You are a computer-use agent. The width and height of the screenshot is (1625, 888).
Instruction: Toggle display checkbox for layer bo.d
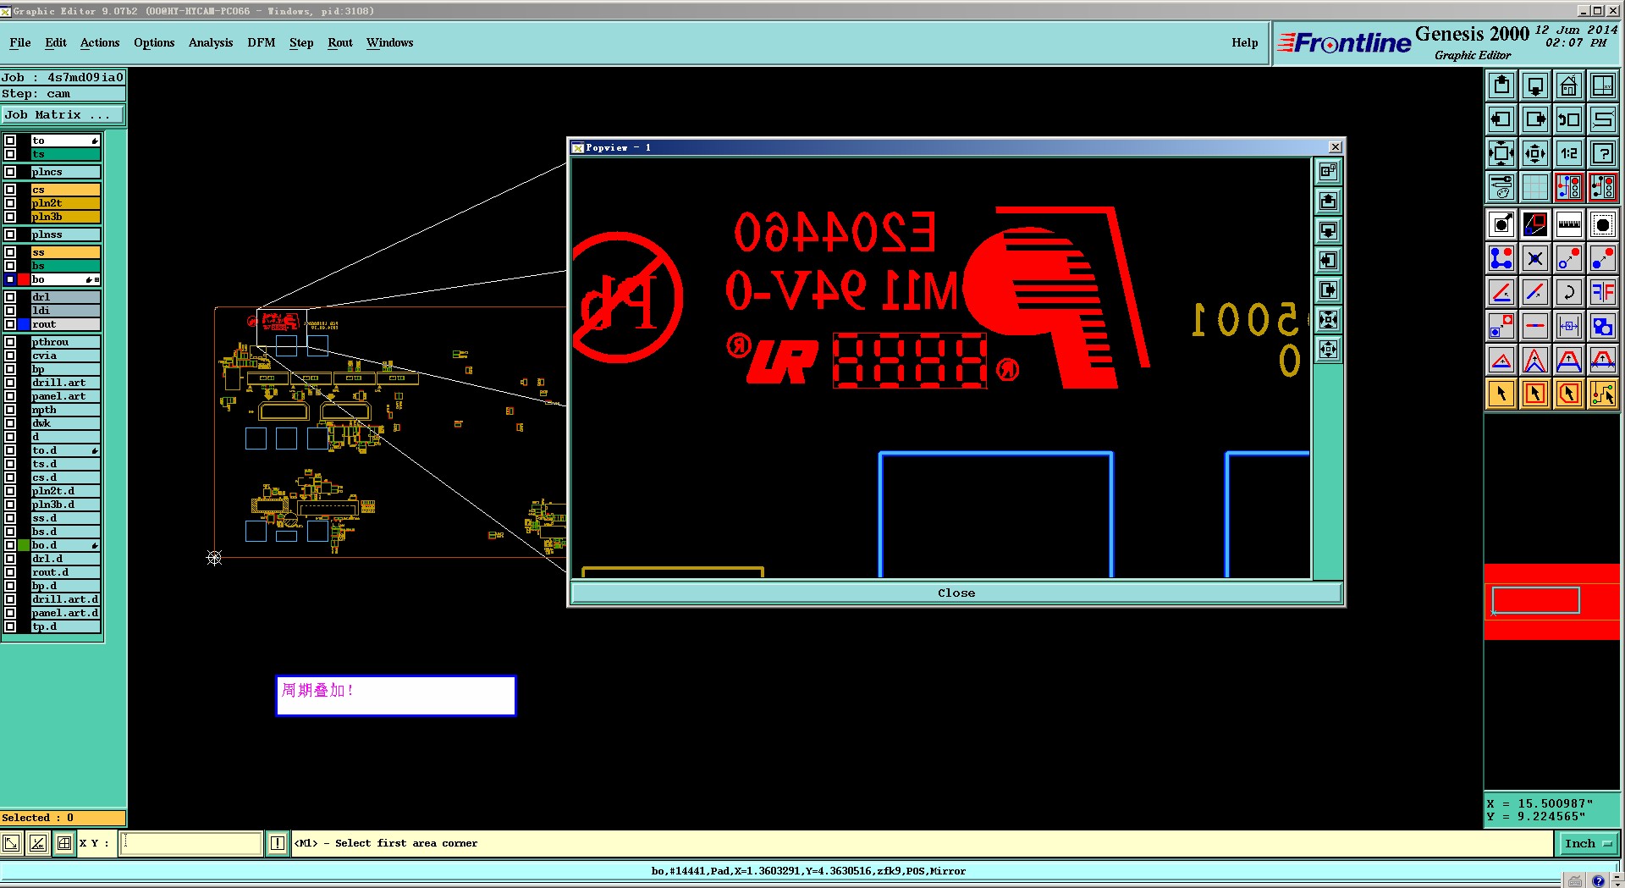pyautogui.click(x=10, y=545)
